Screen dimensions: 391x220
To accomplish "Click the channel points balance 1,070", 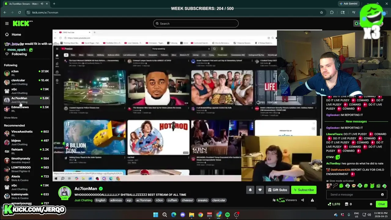I will 334,204.
